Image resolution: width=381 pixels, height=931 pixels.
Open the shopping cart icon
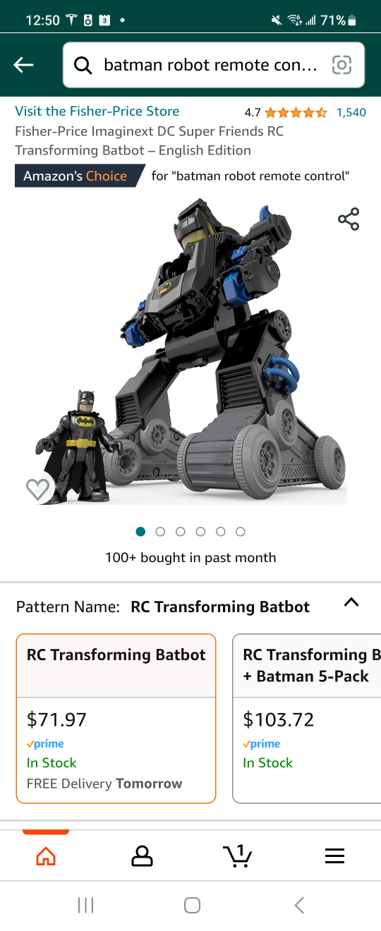pos(238,856)
